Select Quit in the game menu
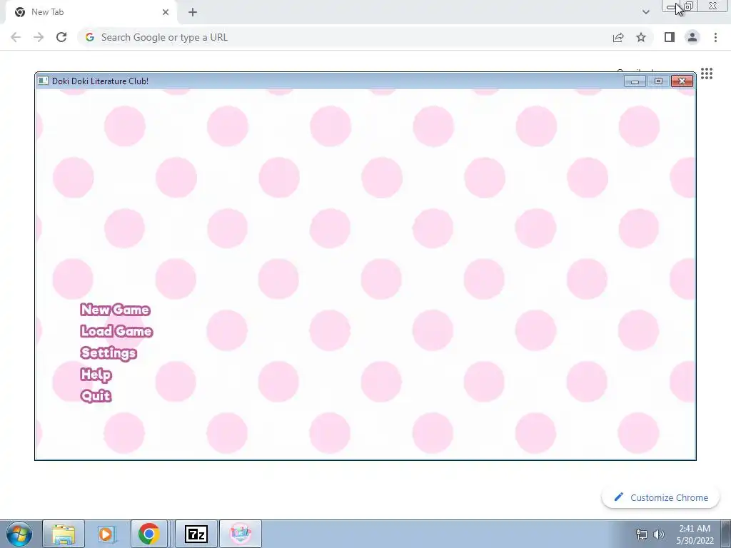 click(x=96, y=395)
